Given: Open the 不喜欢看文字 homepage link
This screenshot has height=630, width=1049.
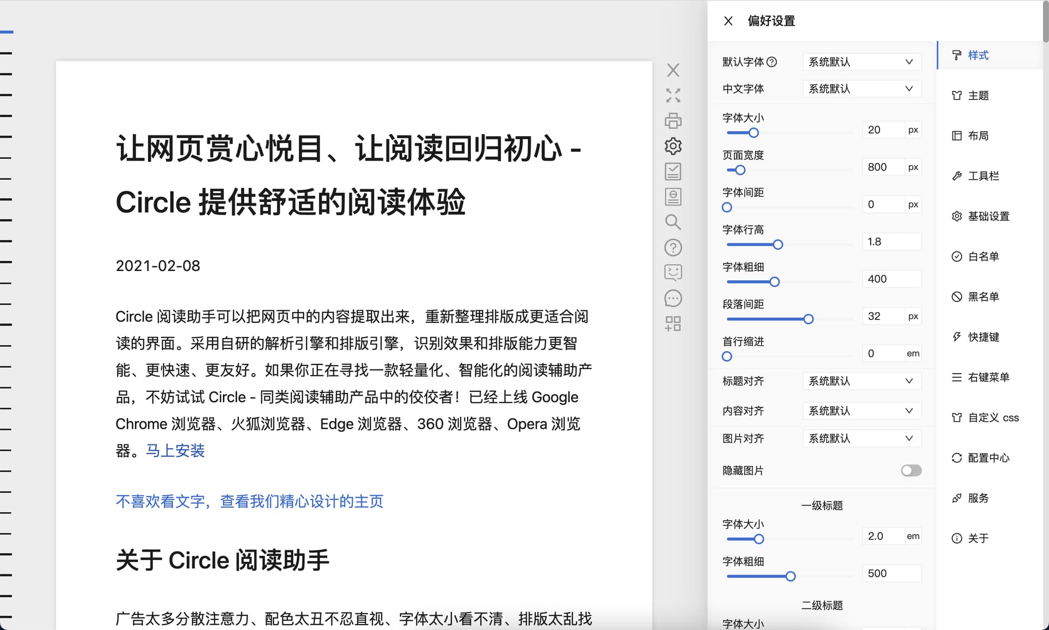Looking at the screenshot, I should tap(249, 501).
